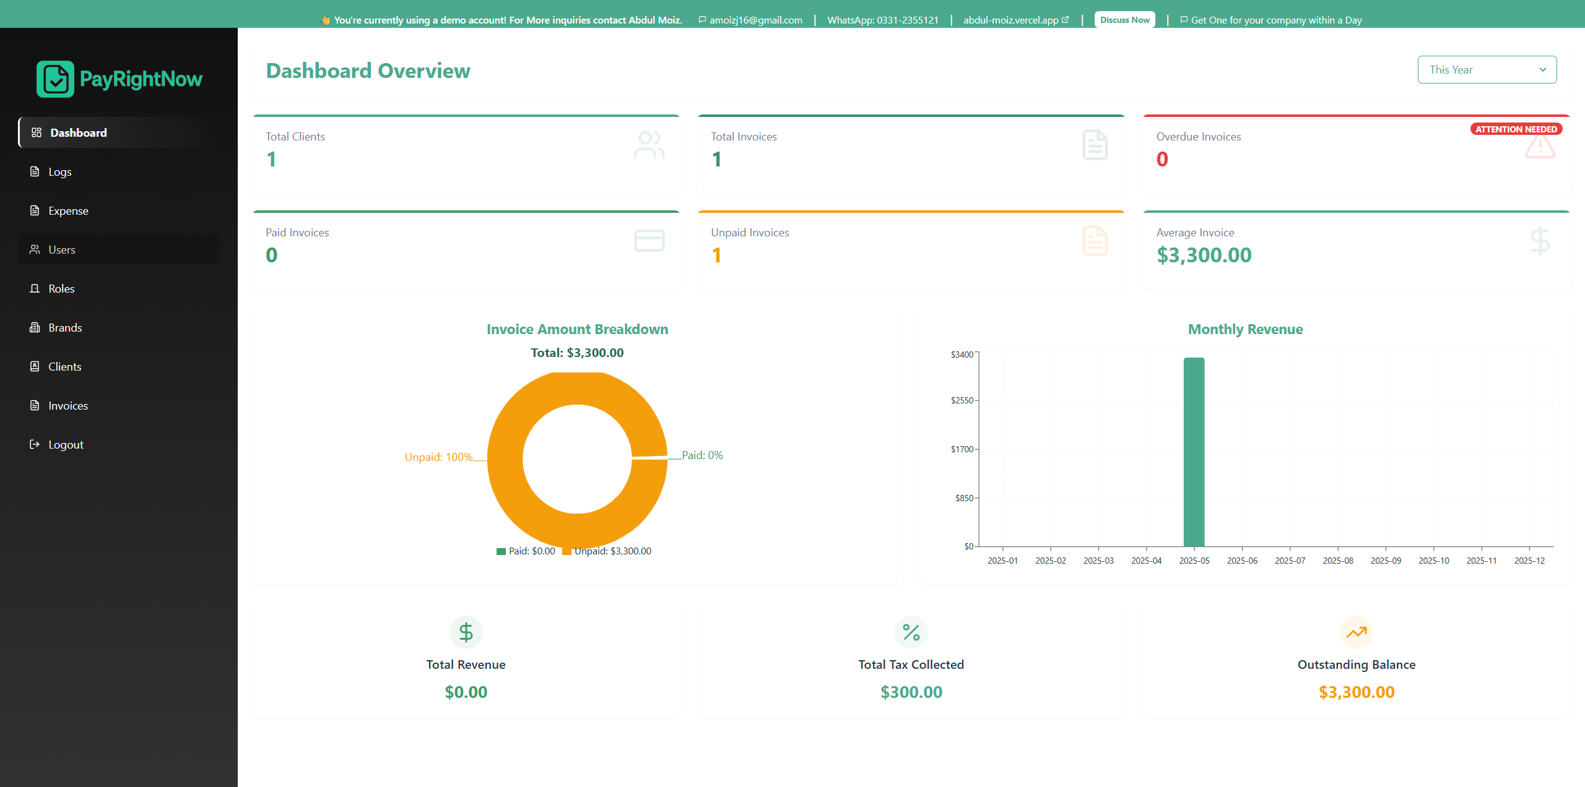Viewport: 1585px width, 787px height.
Task: Click the Logout option in sidebar
Action: point(66,445)
